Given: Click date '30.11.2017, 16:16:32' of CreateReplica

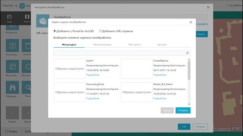Looking at the screenshot, I should [165, 70].
